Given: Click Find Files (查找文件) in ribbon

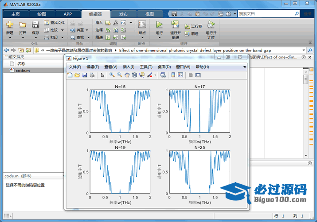Looking at the screenshot, I should click(55, 23).
